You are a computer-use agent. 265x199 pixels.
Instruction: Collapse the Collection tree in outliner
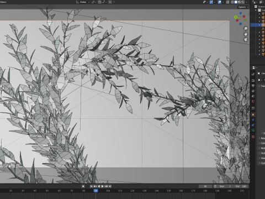click(x=256, y=11)
